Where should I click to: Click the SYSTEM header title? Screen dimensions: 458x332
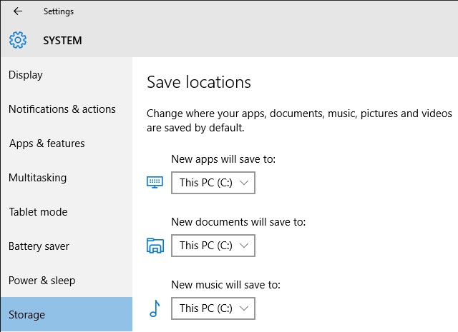click(x=62, y=41)
